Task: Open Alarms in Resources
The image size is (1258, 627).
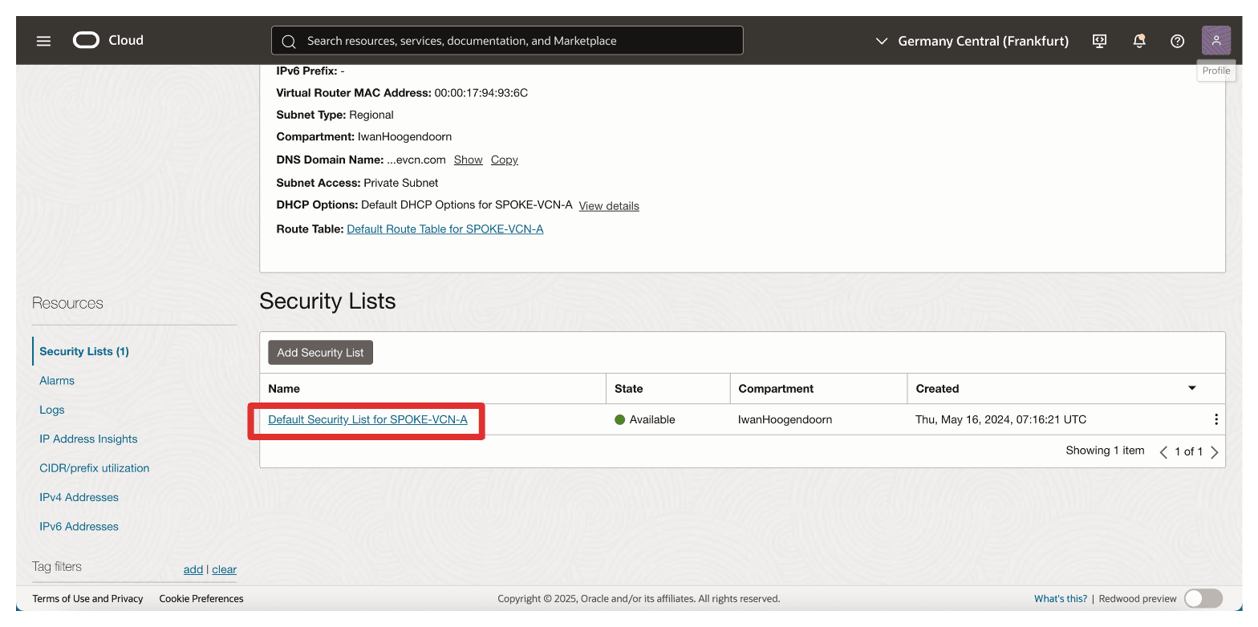Action: [x=57, y=381]
